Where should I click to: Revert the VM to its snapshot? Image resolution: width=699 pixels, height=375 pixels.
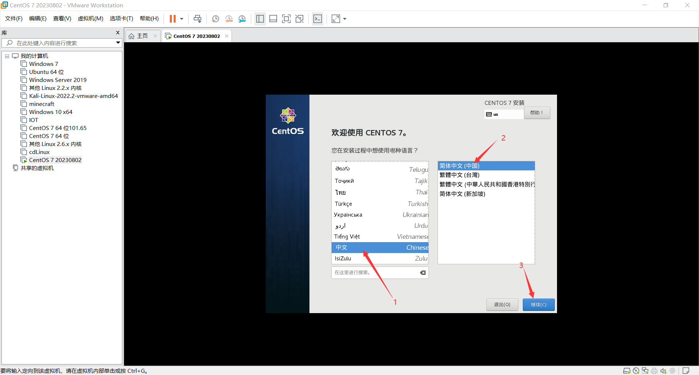pos(229,19)
